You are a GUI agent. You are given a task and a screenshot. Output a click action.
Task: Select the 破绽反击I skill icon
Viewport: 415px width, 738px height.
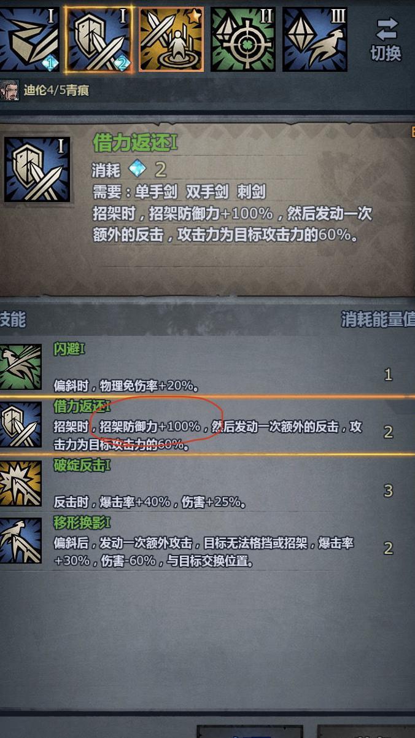click(20, 483)
